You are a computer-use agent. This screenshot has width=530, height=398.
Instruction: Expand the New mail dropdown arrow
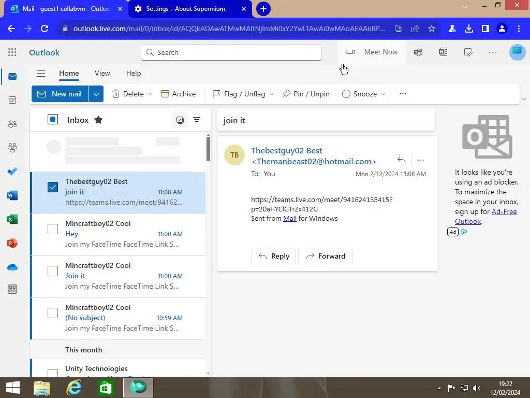click(96, 94)
